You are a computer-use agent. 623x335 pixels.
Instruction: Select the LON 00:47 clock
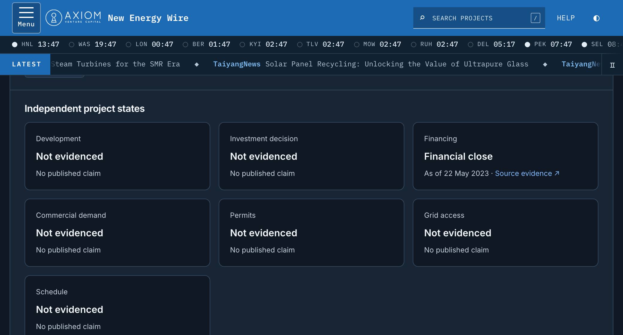pyautogui.click(x=149, y=44)
